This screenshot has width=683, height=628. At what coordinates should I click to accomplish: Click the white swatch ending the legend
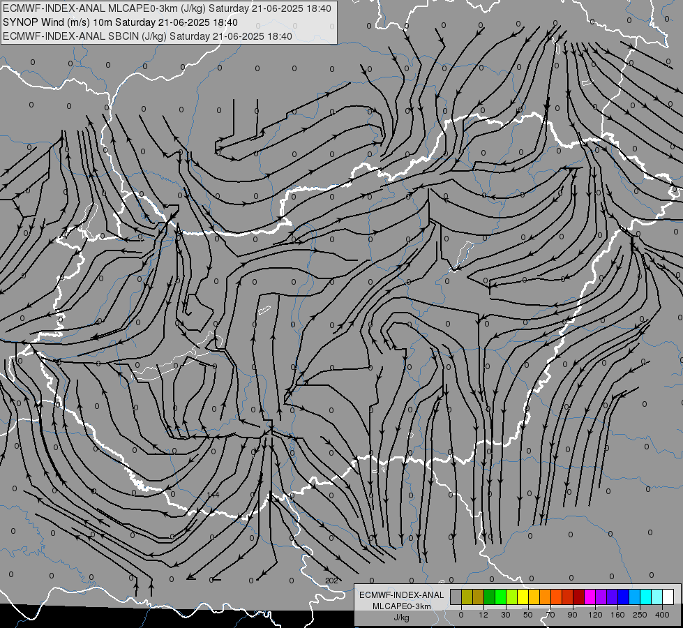[x=668, y=597]
